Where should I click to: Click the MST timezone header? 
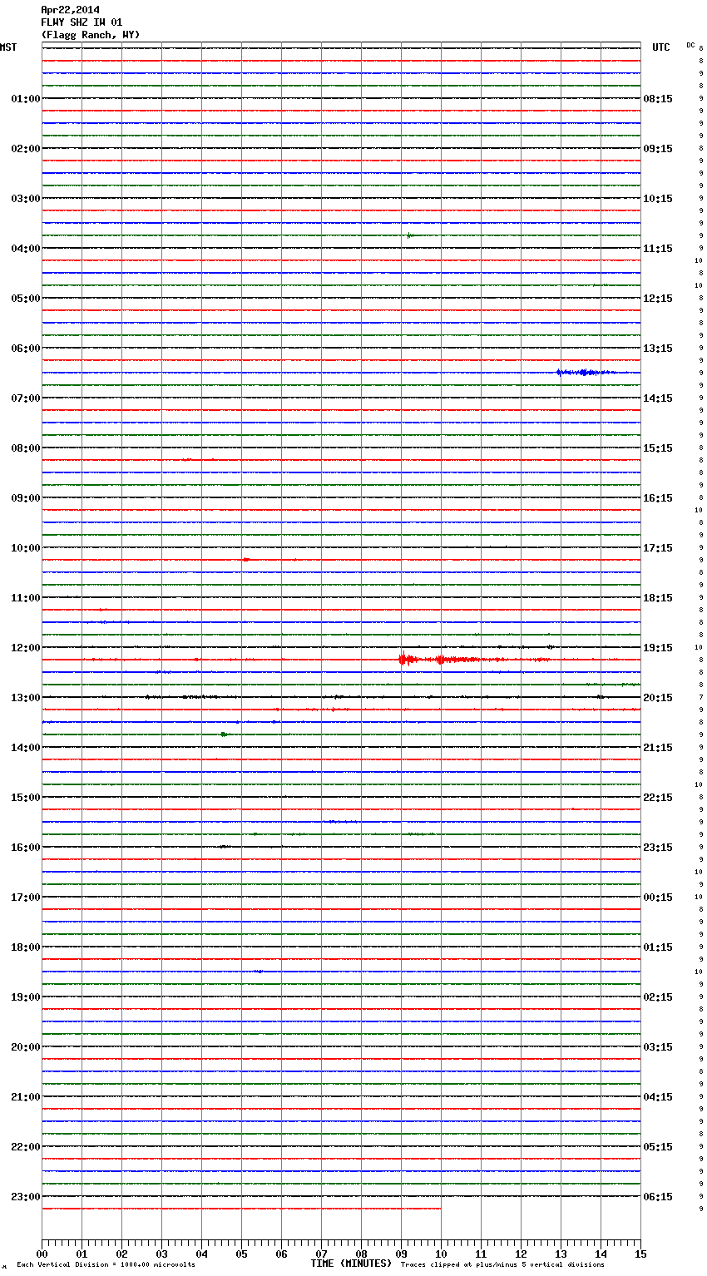(x=8, y=47)
